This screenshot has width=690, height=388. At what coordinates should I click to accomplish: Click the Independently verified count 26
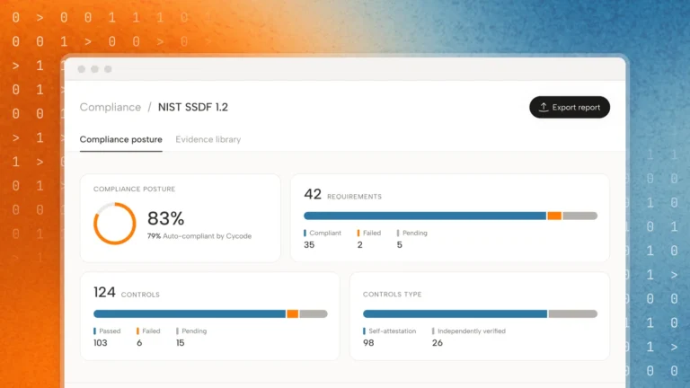[438, 343]
